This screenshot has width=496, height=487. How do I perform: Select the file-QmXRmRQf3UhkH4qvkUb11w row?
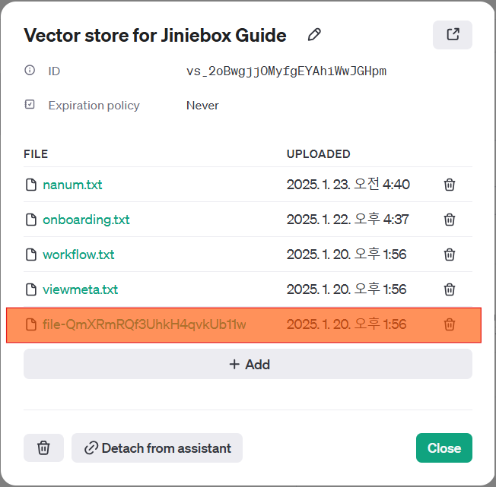pyautogui.click(x=145, y=324)
